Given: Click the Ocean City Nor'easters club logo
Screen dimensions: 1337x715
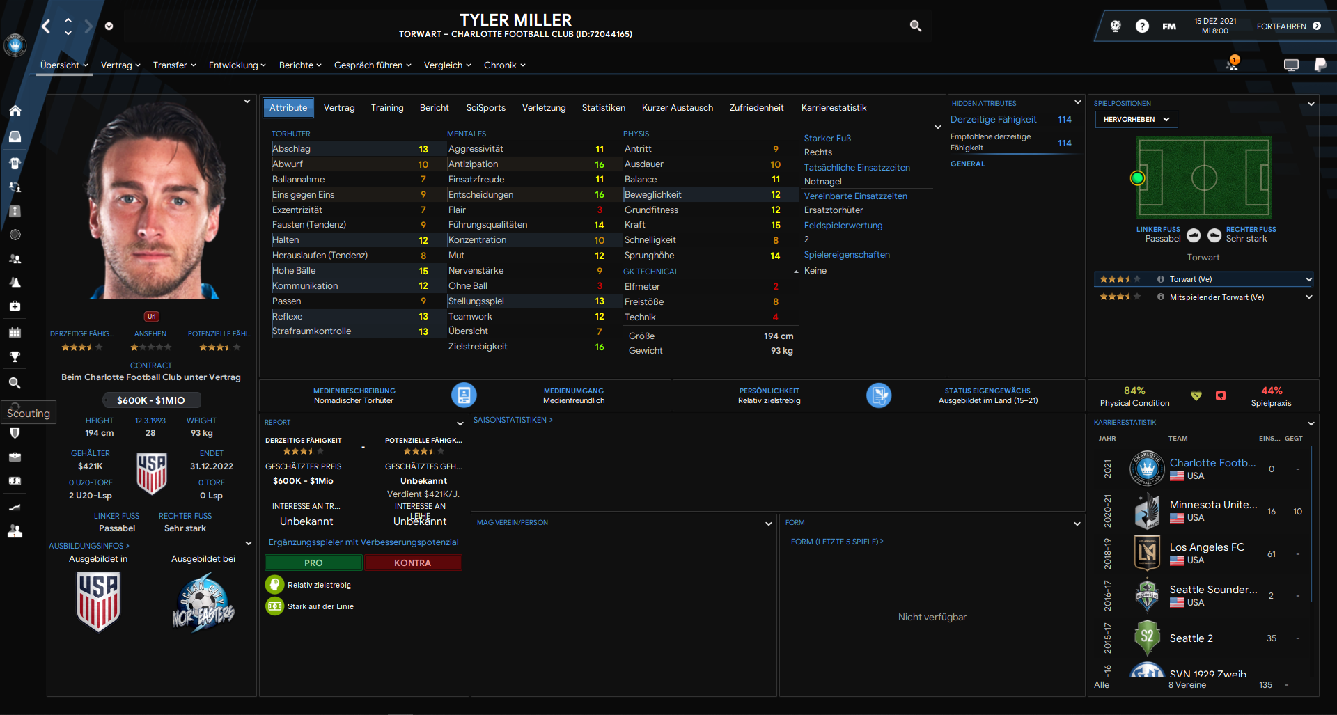Looking at the screenshot, I should (x=203, y=603).
